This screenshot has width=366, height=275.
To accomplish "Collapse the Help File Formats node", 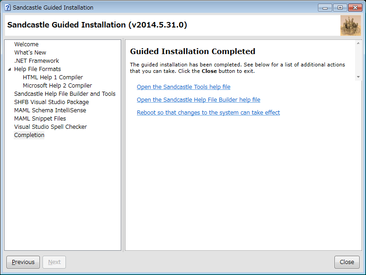I will pyautogui.click(x=9, y=69).
